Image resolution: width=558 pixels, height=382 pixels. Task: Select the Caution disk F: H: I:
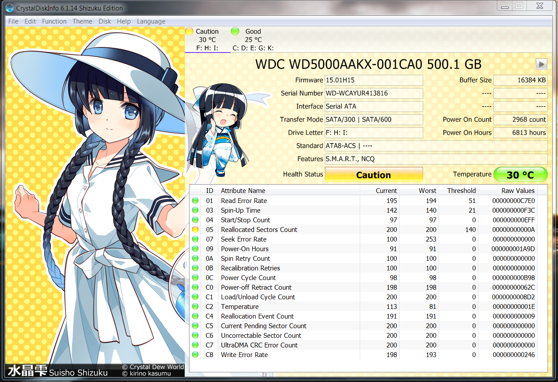tap(207, 40)
